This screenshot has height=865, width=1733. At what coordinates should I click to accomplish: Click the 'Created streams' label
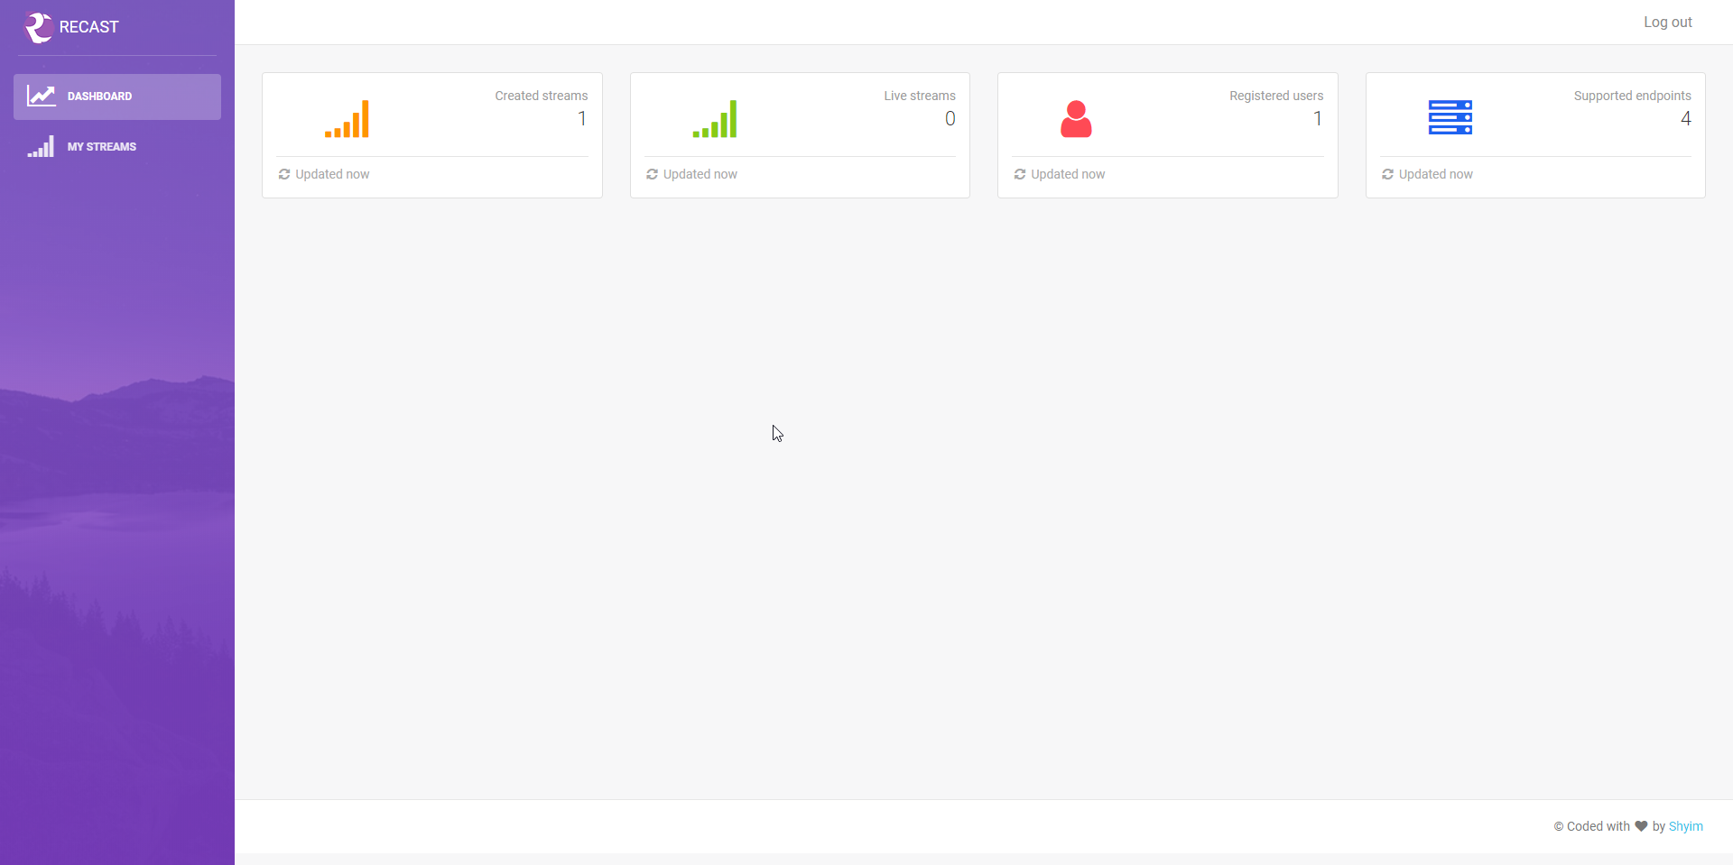point(542,96)
